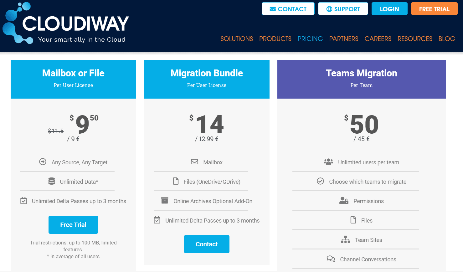Screen dimensions: 463x272
Task: Click 'Any Source, Any Target' text
Action: 80,162
